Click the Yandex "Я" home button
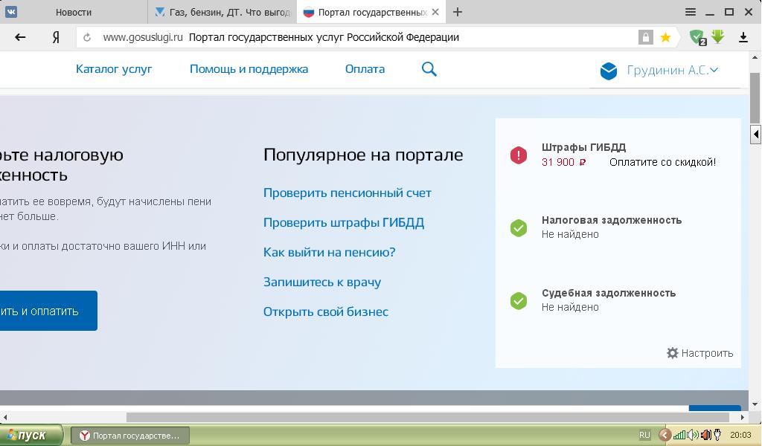This screenshot has width=762, height=446. tap(56, 37)
